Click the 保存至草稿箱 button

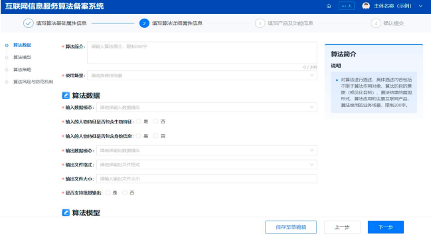coord(291,227)
